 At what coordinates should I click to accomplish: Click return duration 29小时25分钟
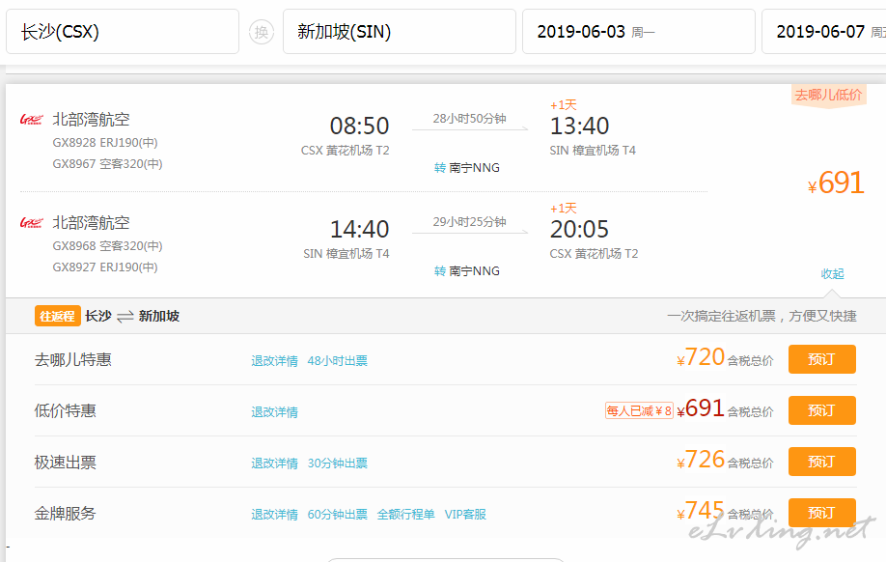tap(470, 222)
